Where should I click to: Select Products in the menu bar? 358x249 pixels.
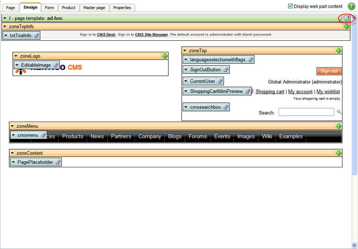click(x=73, y=136)
